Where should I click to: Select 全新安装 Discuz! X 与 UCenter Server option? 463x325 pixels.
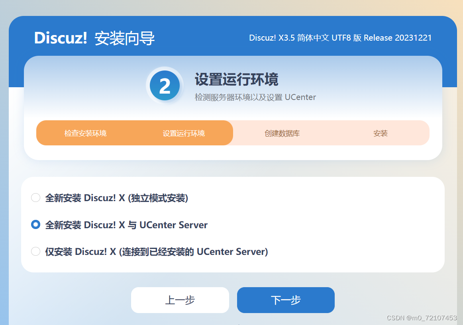pos(36,225)
